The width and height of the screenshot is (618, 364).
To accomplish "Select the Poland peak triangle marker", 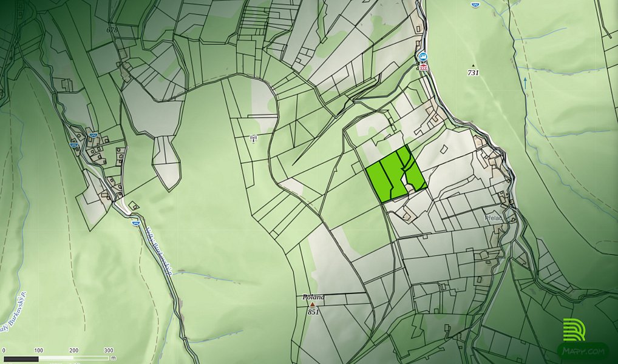I will pyautogui.click(x=313, y=305).
